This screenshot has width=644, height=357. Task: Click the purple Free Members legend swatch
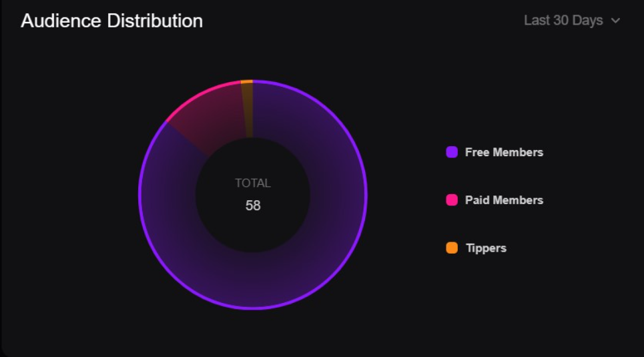click(452, 152)
